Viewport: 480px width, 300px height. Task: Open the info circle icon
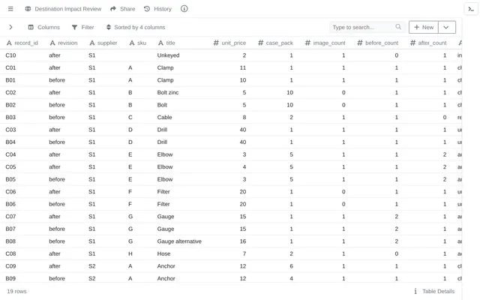point(184,9)
